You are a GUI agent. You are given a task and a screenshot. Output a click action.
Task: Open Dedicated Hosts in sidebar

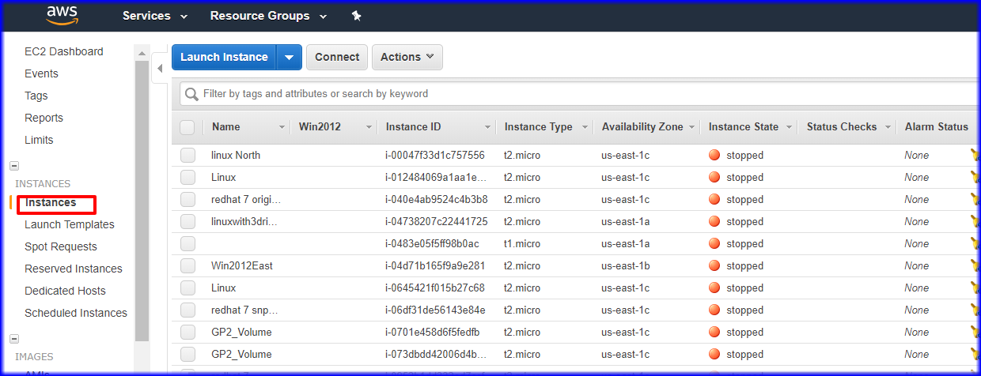coord(65,291)
